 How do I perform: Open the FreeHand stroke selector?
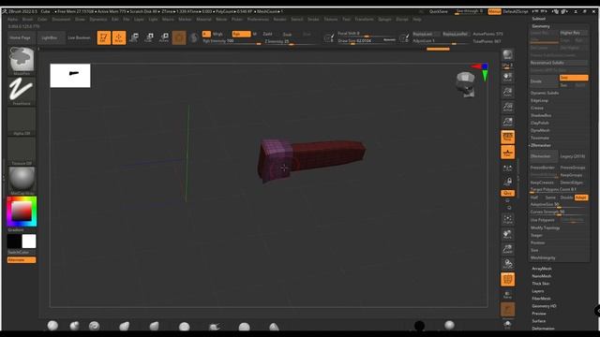[22, 90]
